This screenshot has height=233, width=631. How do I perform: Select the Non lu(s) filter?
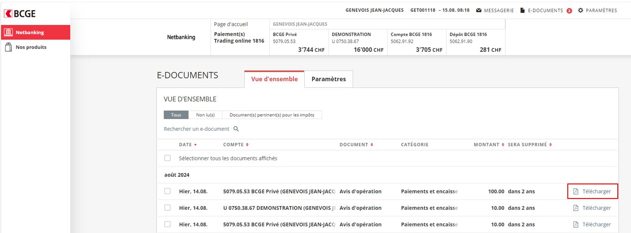(x=205, y=115)
